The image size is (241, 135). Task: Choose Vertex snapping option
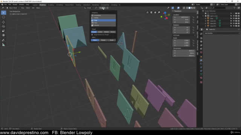(x=104, y=18)
